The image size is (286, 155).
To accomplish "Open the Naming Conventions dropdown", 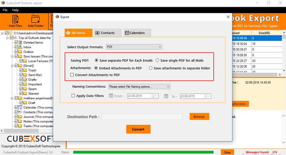I will [x=139, y=87].
